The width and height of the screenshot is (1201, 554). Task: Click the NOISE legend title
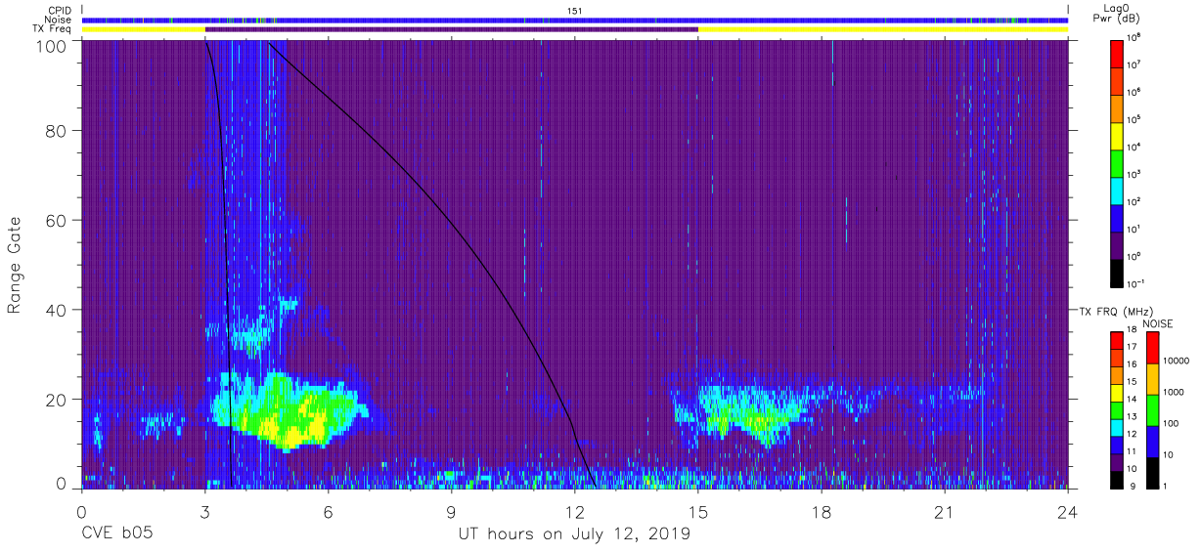click(x=1157, y=323)
